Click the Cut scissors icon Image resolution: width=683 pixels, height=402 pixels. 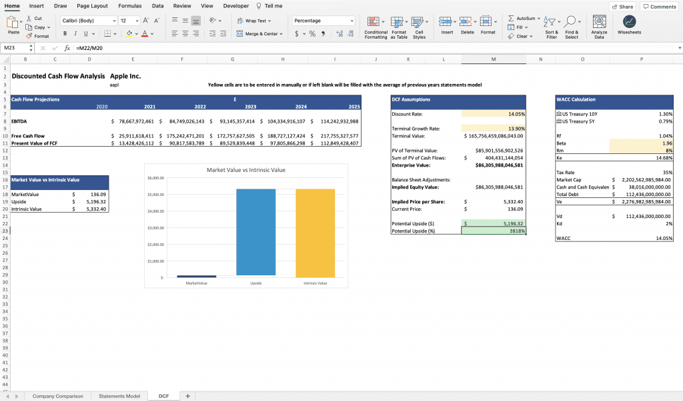pos(29,18)
